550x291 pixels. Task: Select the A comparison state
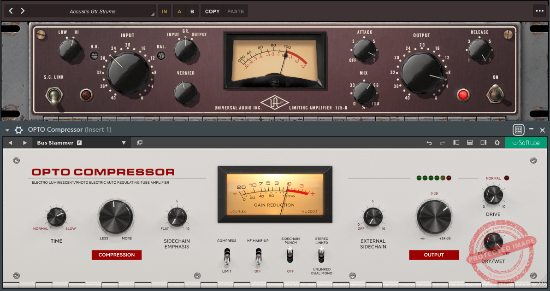pyautogui.click(x=179, y=12)
